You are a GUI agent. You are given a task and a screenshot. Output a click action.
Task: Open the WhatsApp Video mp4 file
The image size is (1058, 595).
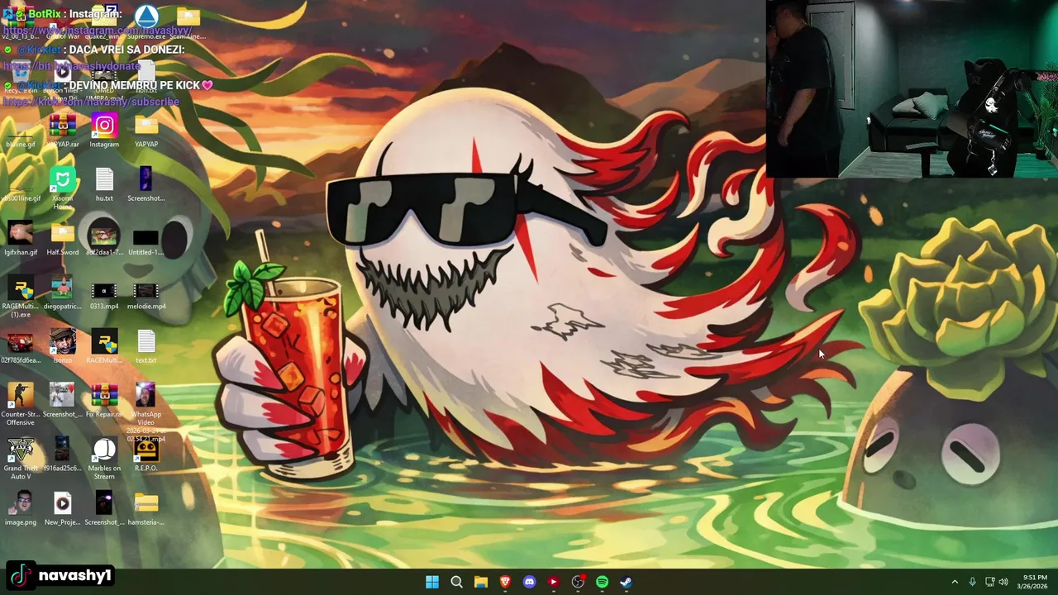(146, 411)
